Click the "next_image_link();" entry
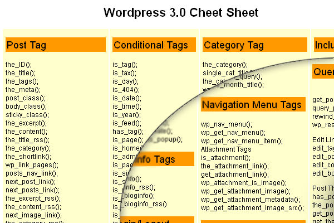This screenshot has height=223, width=334. [33, 215]
